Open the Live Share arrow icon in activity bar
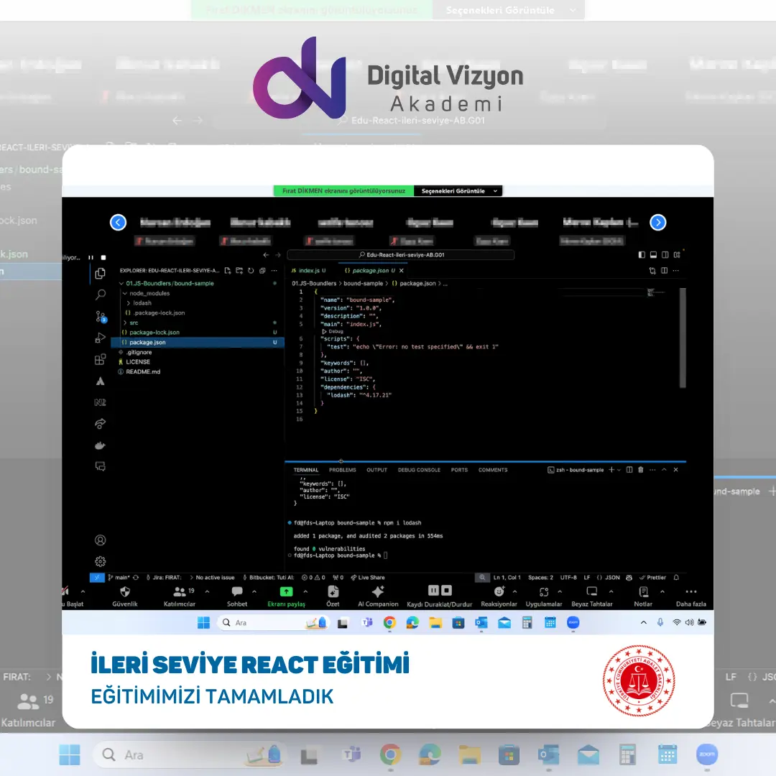This screenshot has height=776, width=776. point(101,424)
